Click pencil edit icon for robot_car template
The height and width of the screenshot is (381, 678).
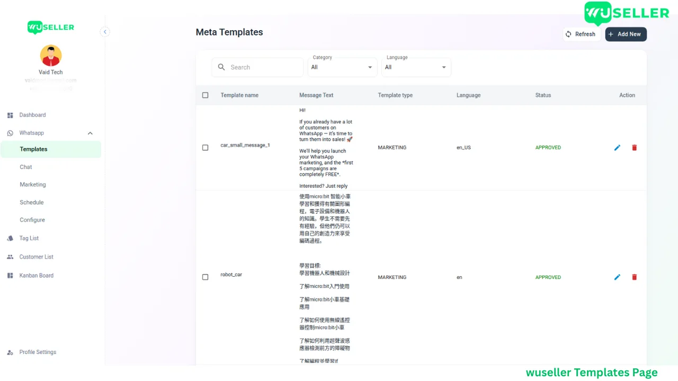click(617, 277)
